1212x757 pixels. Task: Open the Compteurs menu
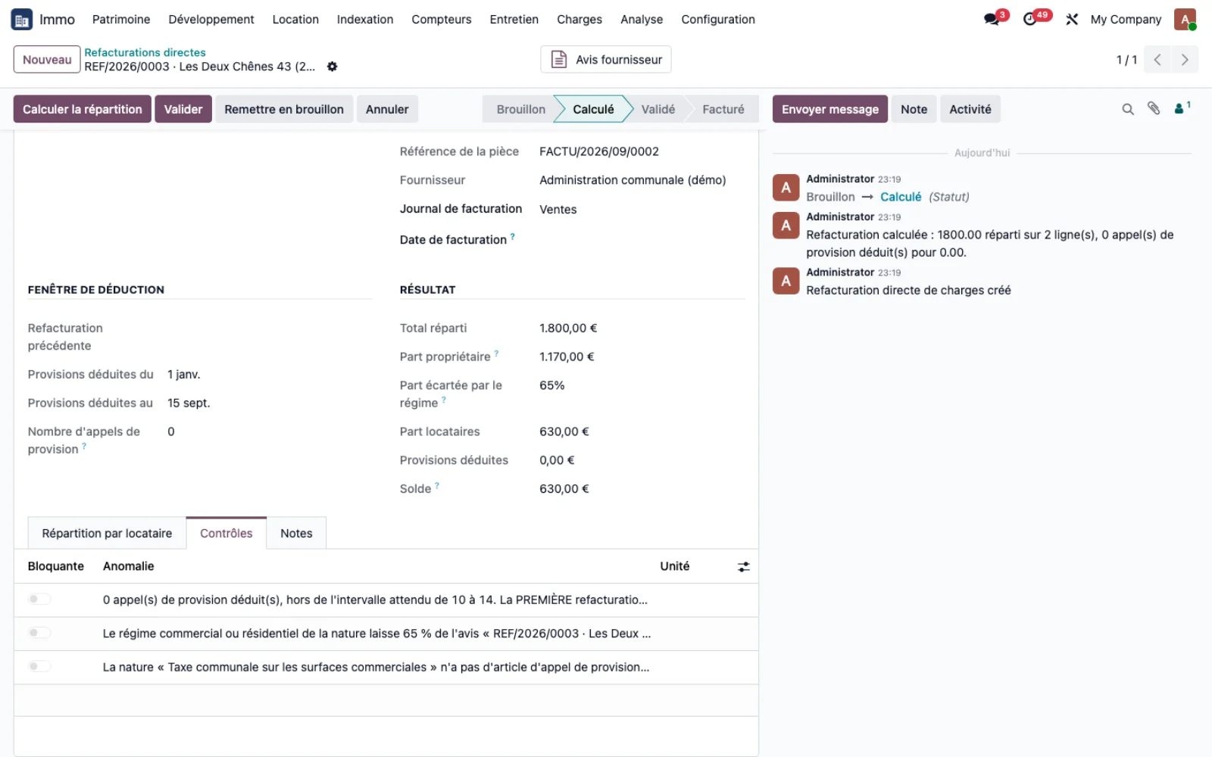(x=442, y=20)
